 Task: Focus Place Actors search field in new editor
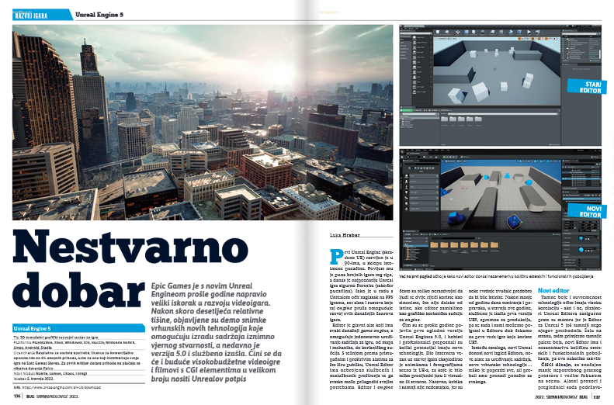click(421, 164)
